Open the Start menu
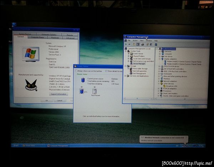Screen dimensions: 214x167 pos(16,146)
